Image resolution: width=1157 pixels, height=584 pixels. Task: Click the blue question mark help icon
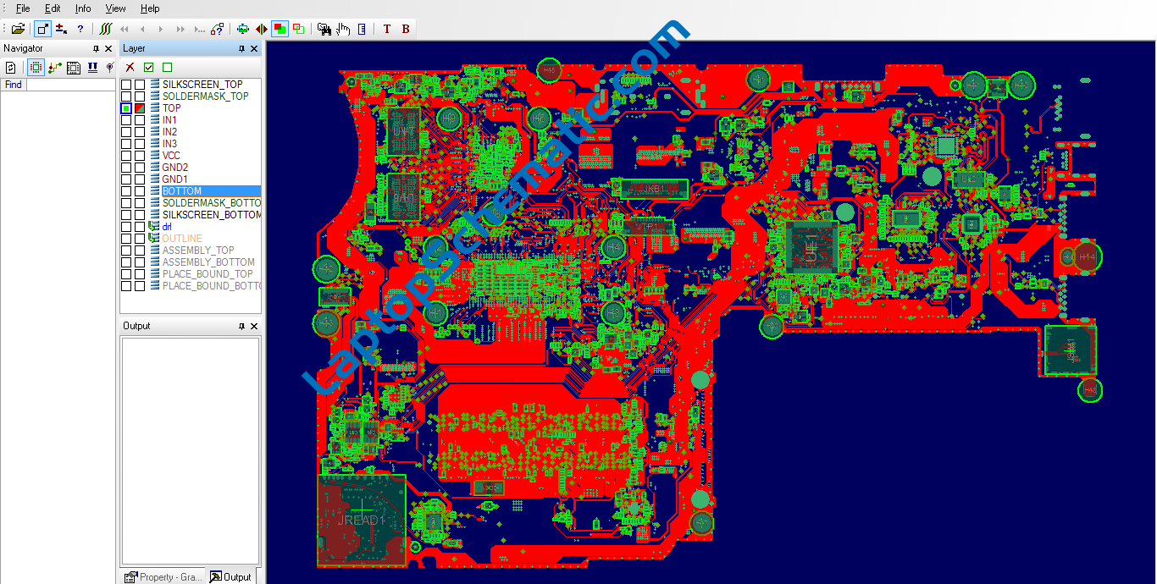click(x=80, y=29)
